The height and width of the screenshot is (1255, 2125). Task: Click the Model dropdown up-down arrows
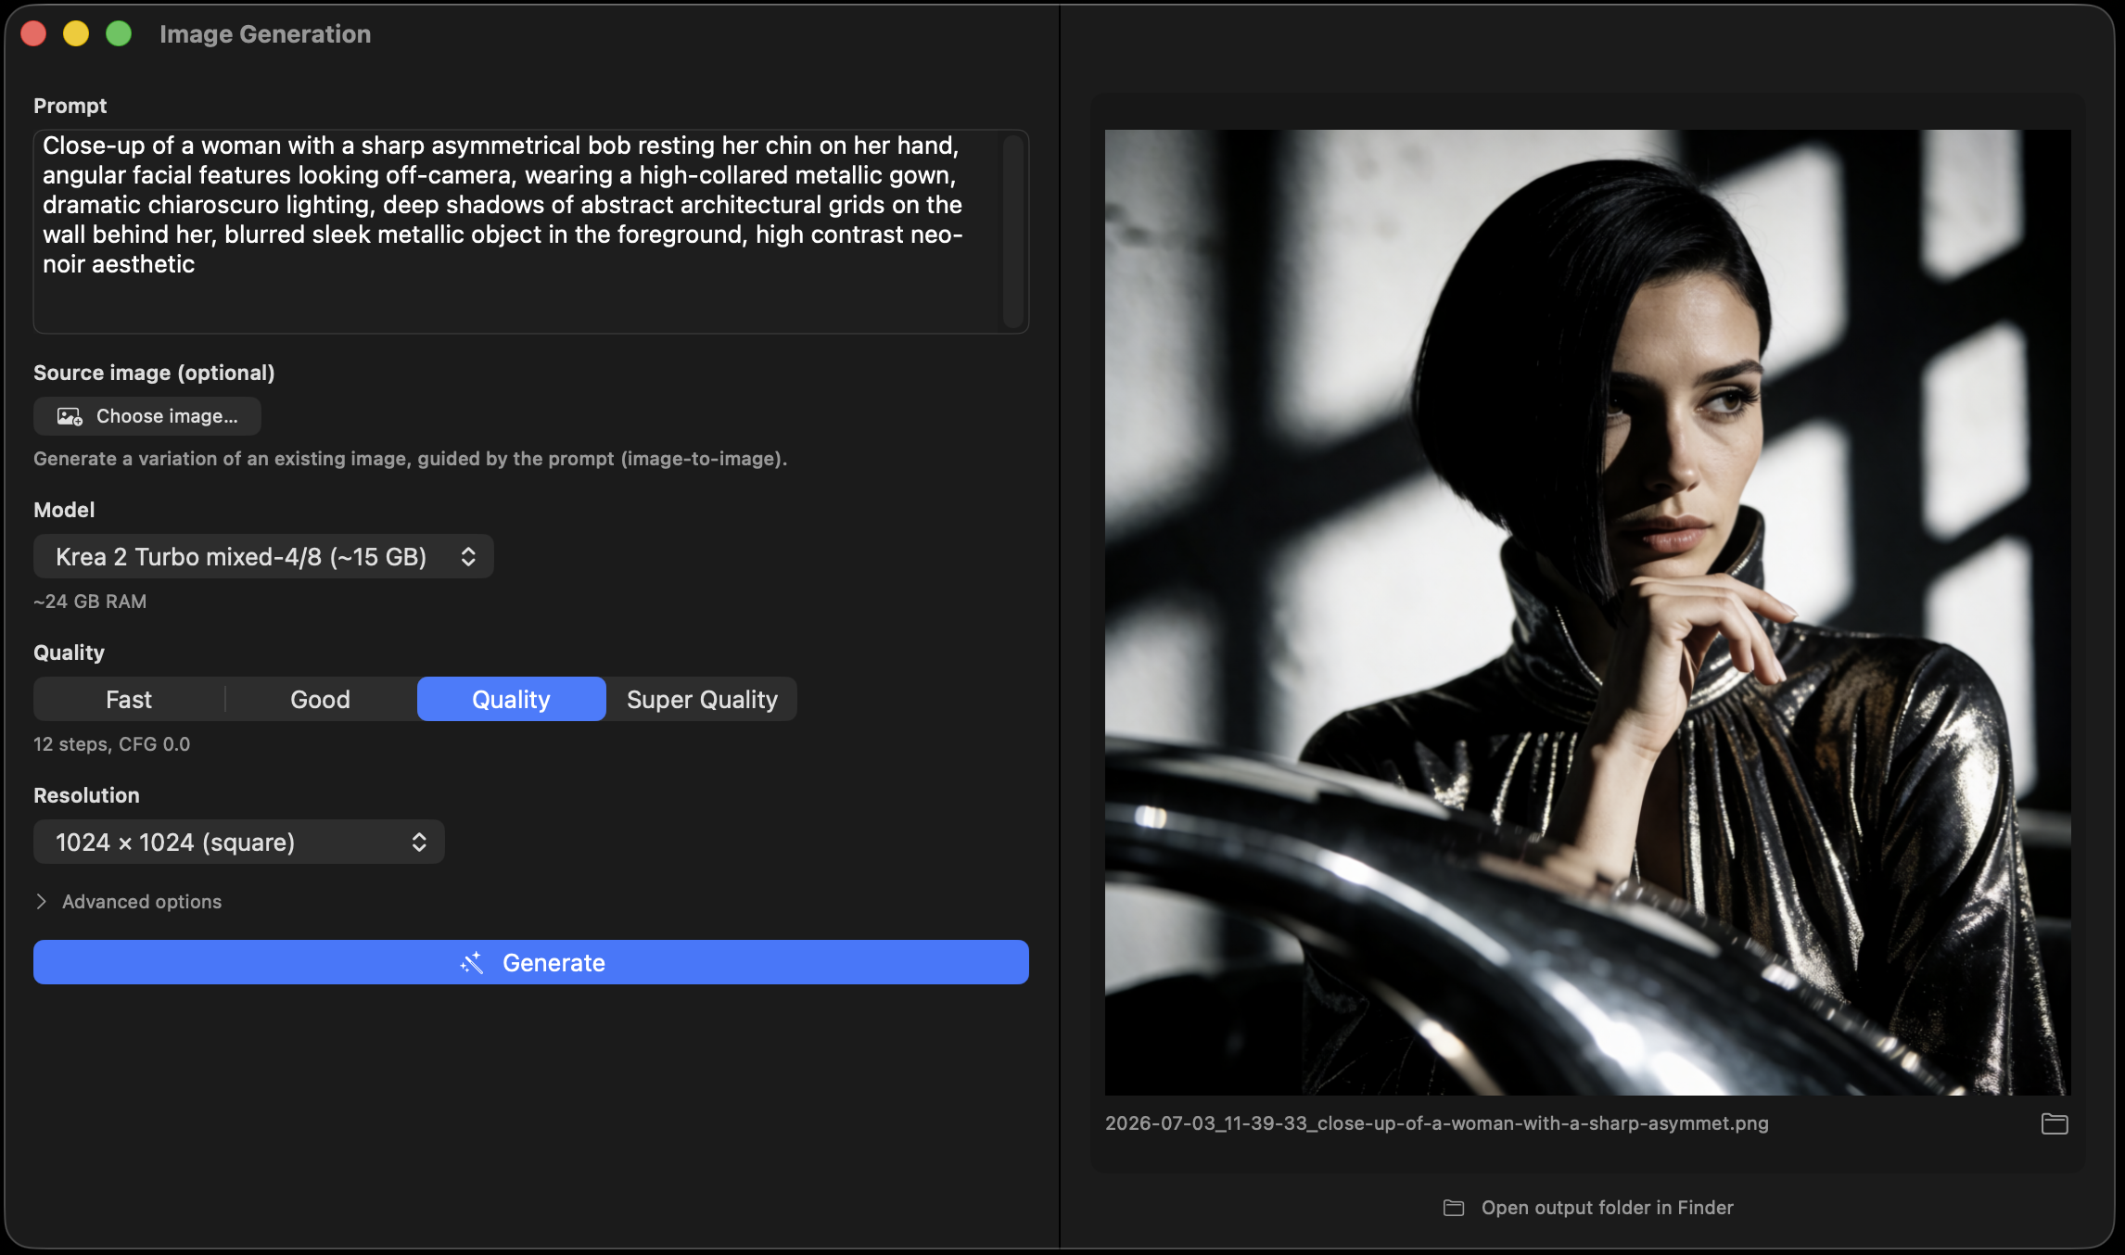tap(468, 556)
